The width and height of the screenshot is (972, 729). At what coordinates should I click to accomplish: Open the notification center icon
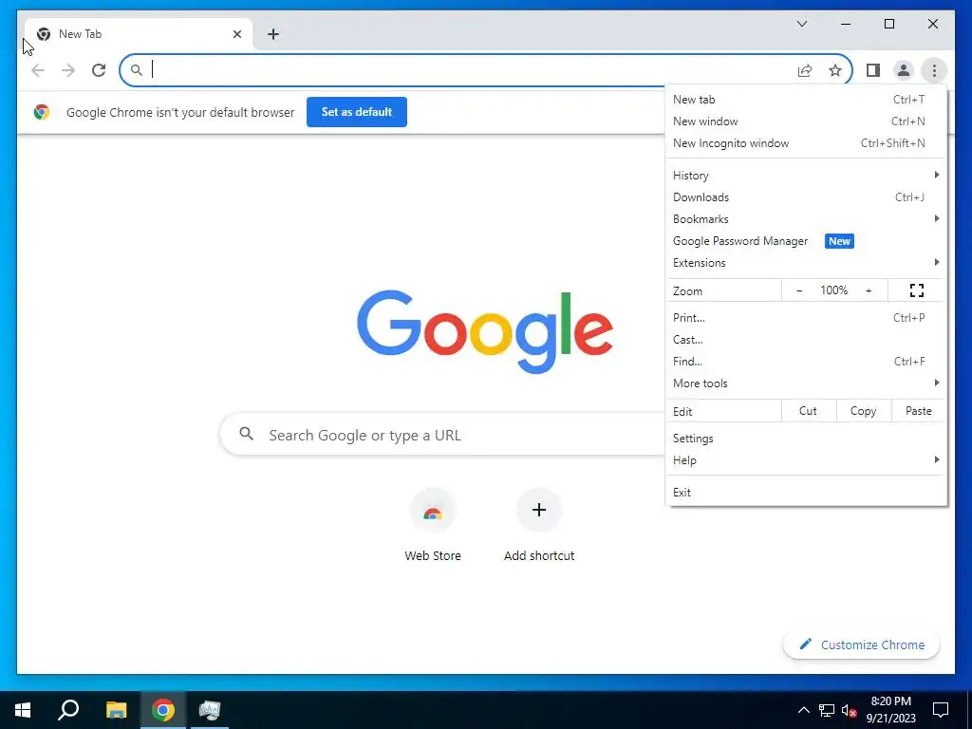(x=941, y=710)
